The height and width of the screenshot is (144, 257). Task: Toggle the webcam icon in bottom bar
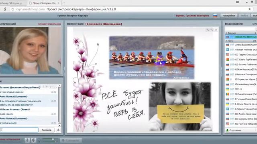coord(34,140)
